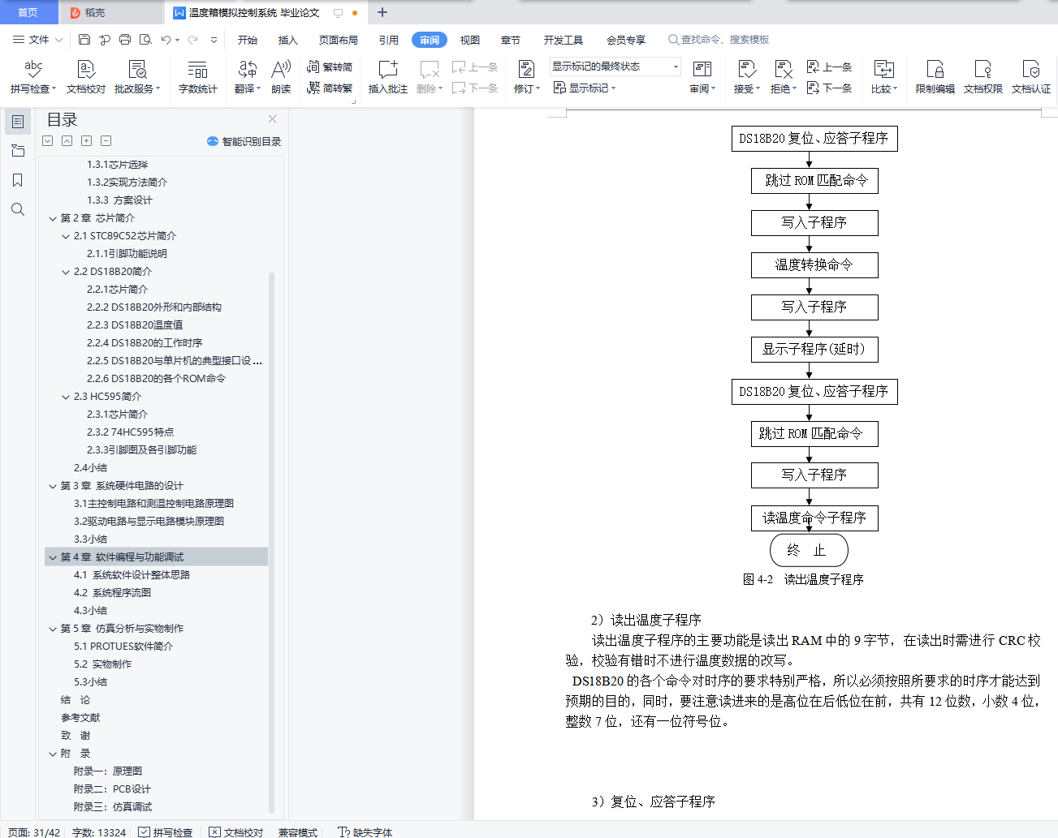This screenshot has width=1058, height=838.
Task: Click 拼写检查 in the status bar
Action: [166, 832]
